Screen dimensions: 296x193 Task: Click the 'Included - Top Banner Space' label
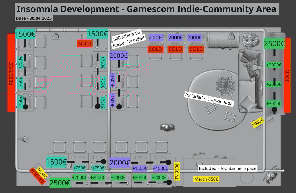(227, 168)
